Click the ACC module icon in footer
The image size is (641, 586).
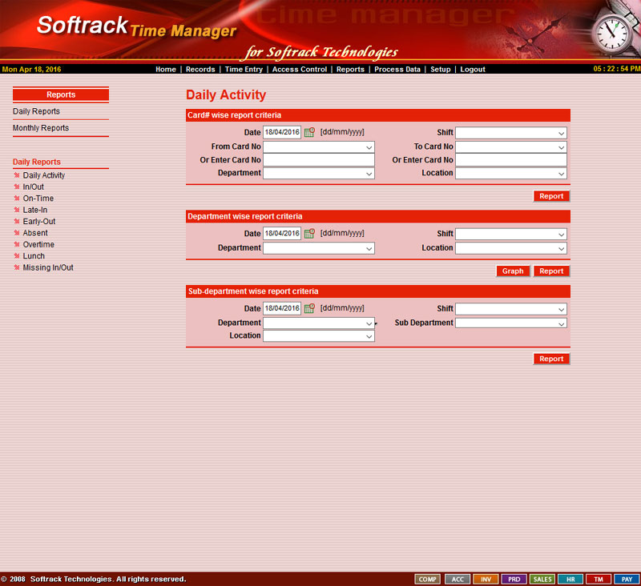pyautogui.click(x=456, y=579)
